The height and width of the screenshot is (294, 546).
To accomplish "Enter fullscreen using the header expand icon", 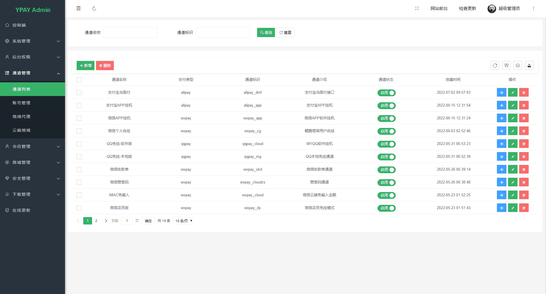I will tap(417, 9).
